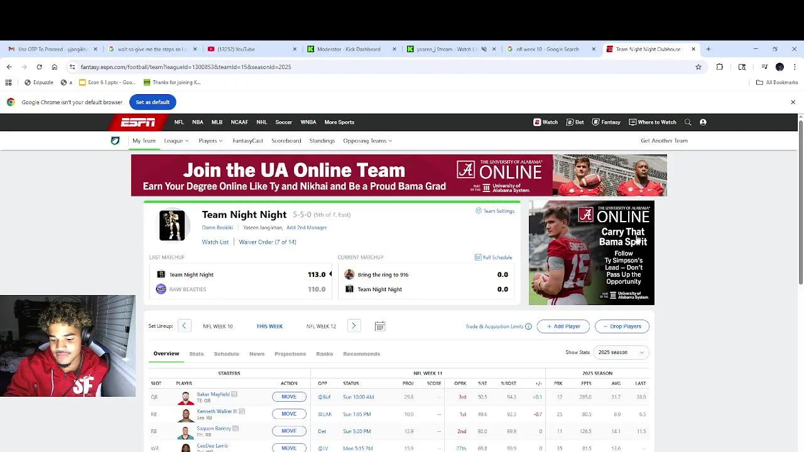Expand the League dropdown menu
Viewport: 804px width, 452px height.
(176, 141)
